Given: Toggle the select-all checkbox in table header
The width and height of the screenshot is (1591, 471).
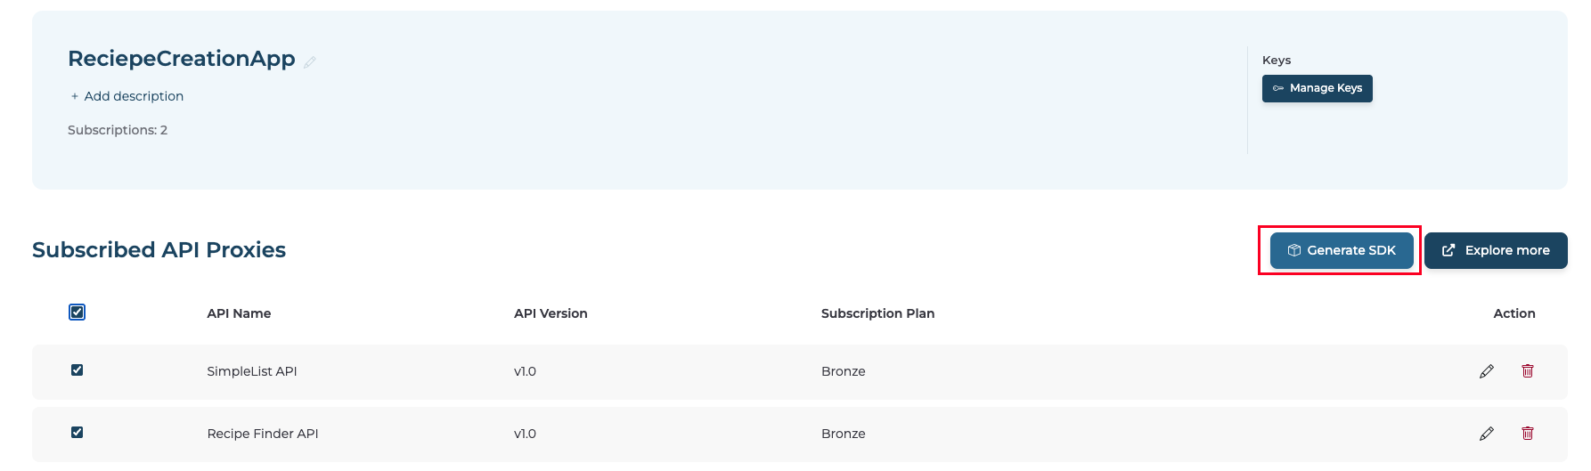Looking at the screenshot, I should (78, 312).
